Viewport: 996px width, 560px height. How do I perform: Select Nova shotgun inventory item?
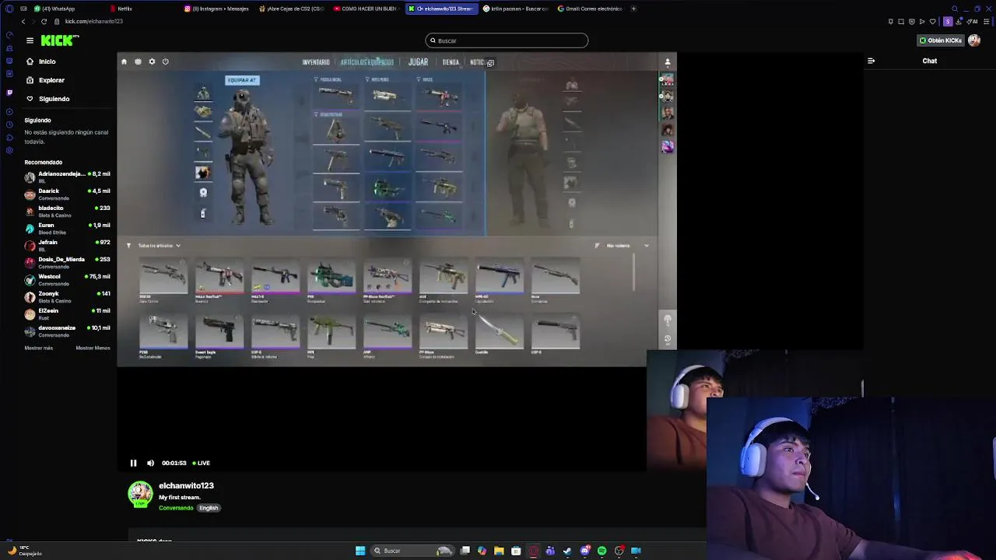[x=556, y=278]
